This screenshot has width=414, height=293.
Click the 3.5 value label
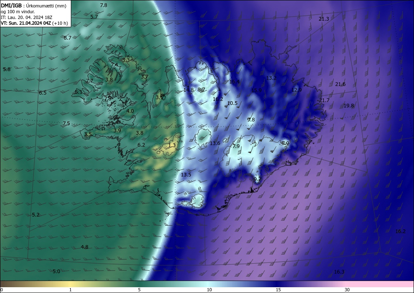pyautogui.click(x=88, y=134)
